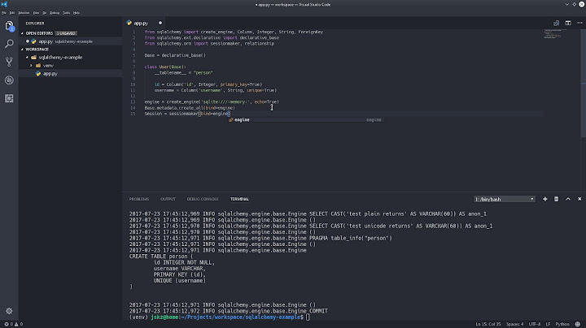Collapse the sqlalchemy-example folder arrow
Viewport: 586px width, 328px height.
pos(27,58)
